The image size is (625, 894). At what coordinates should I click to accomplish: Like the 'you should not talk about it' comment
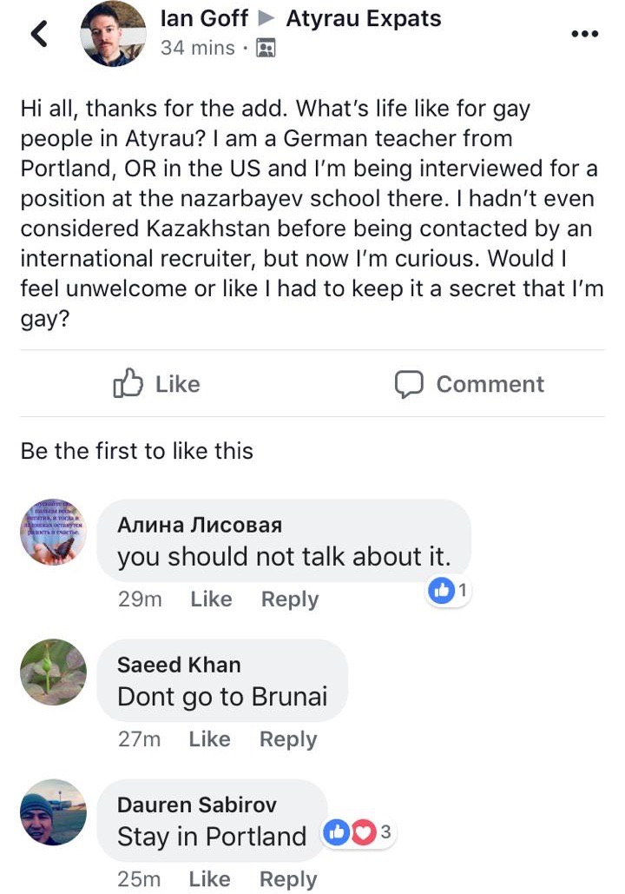click(212, 599)
